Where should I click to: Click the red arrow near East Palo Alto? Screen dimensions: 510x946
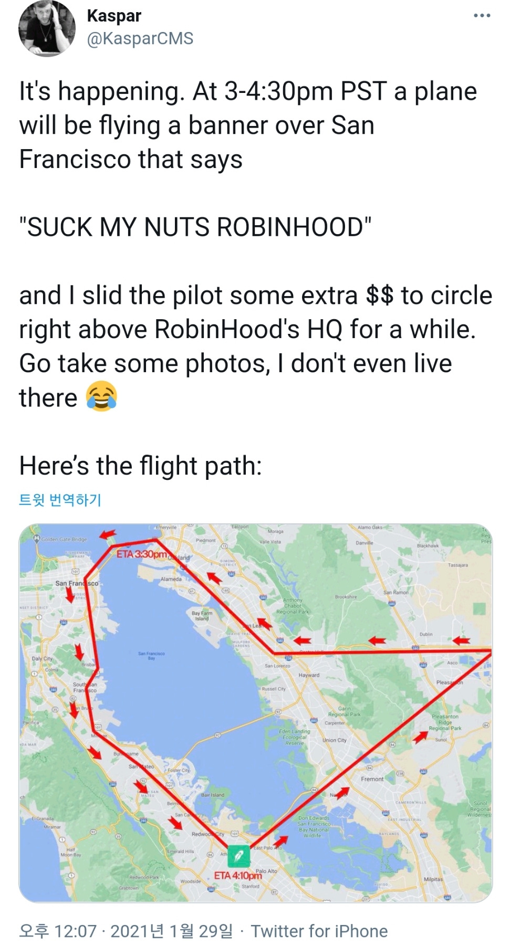tap(282, 840)
